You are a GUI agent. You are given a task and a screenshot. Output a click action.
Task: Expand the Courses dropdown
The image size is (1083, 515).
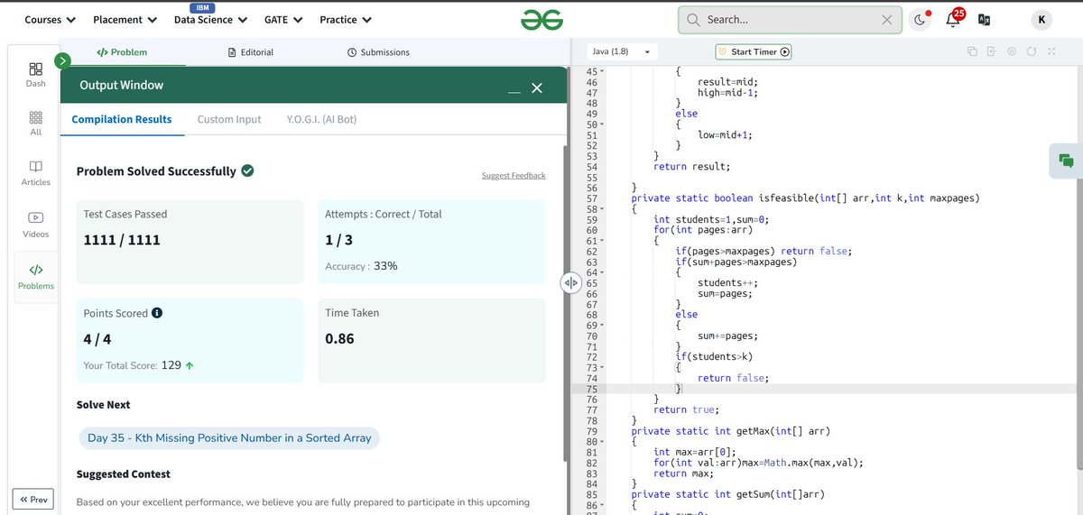coord(50,19)
